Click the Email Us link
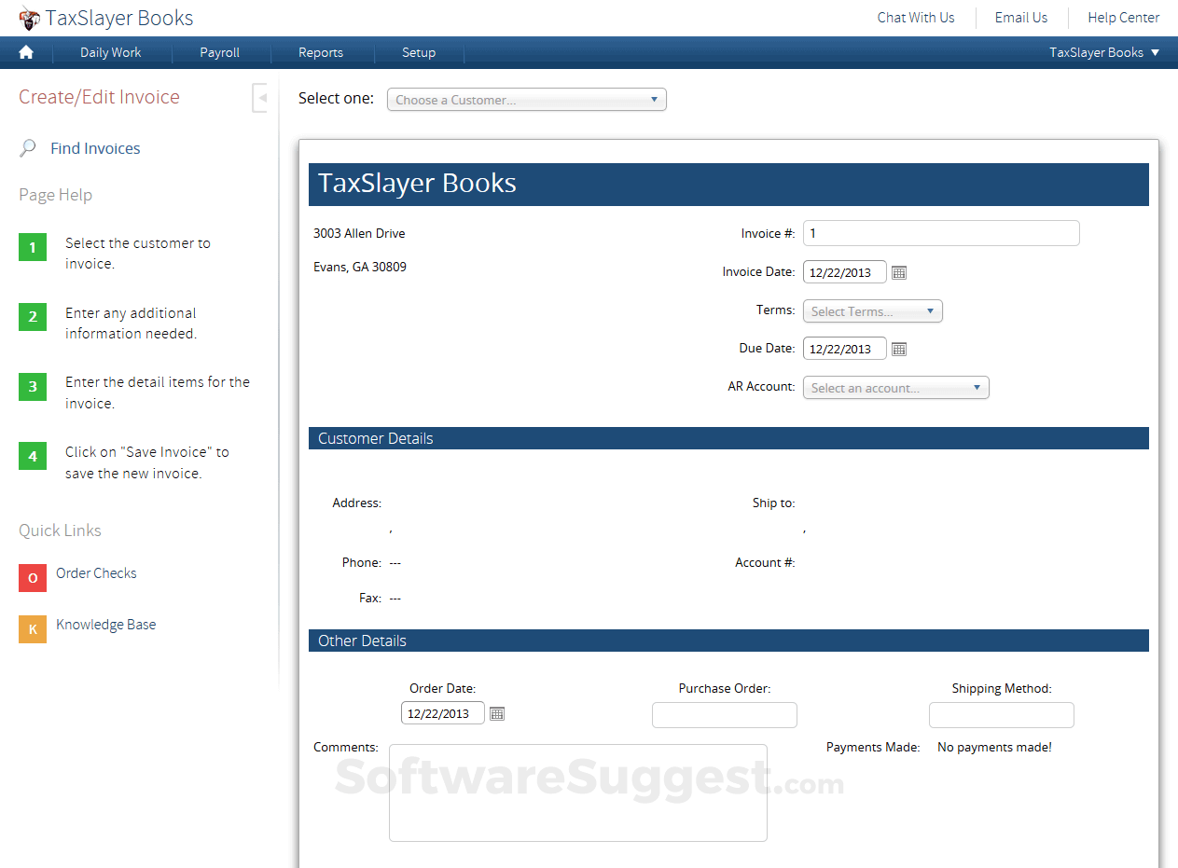1178x868 pixels. 1020,17
